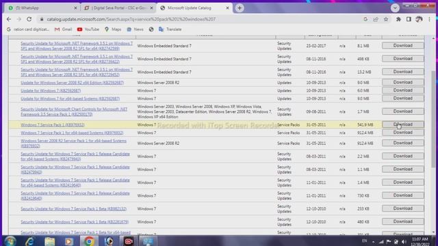438x246 pixels.
Task: Click the EN language indicator in tray
Action: (364, 241)
